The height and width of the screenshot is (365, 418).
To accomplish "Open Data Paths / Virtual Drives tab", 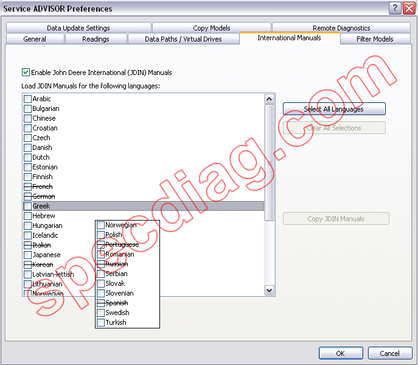I will pyautogui.click(x=183, y=39).
